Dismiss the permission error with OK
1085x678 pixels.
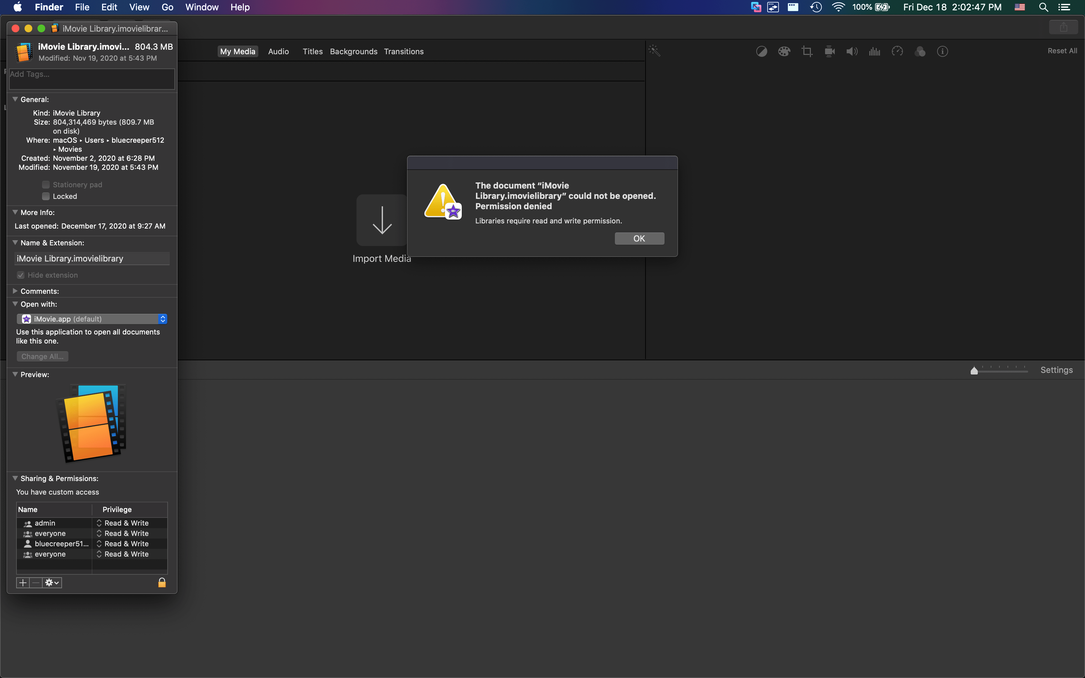coord(639,238)
